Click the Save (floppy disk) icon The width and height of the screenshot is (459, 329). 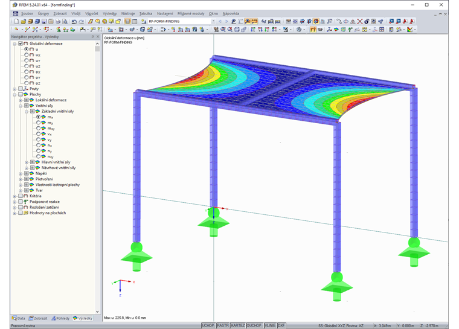coord(44,21)
